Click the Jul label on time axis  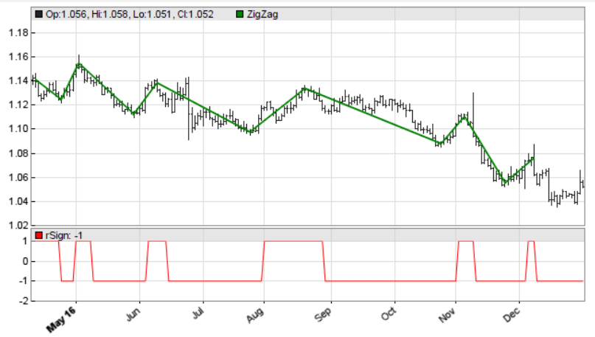tap(198, 314)
